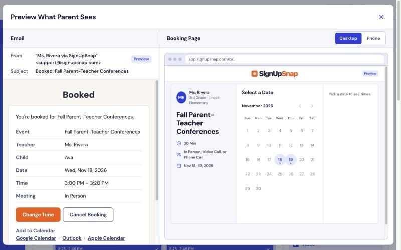Click calendar day 20
This screenshot has width=401, height=250.
pyautogui.click(x=302, y=160)
